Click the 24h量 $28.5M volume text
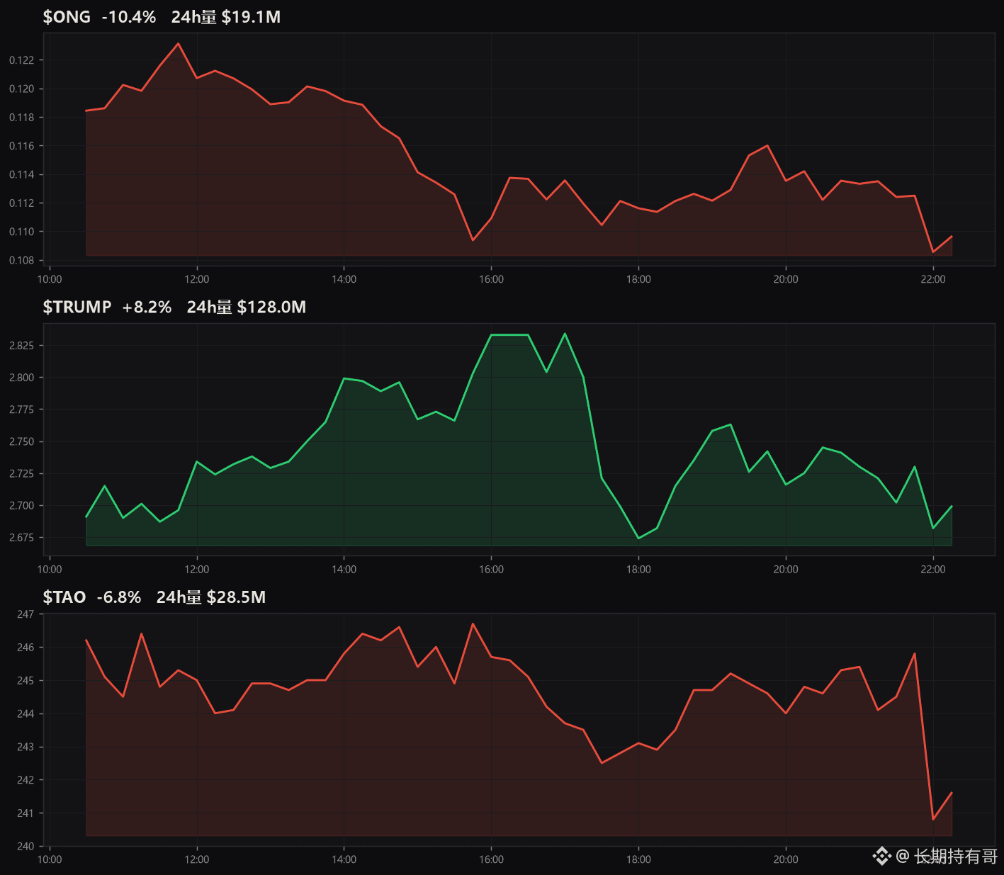The image size is (1004, 875). tap(211, 597)
